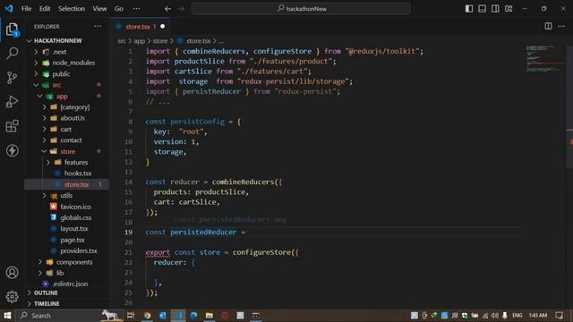Go forward with the right arrow
Image resolution: width=573 pixels, height=322 pixels.
[x=181, y=9]
